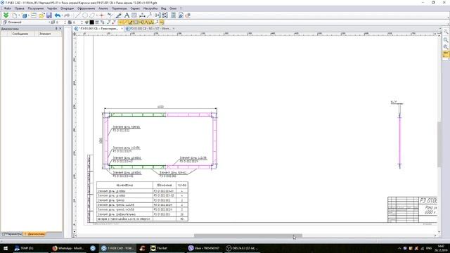Screen dimensions: 450x253
Task: Select the first Рама document tab
Action: pyautogui.click(x=98, y=29)
